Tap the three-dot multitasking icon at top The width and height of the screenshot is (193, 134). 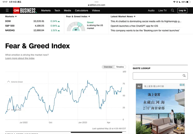coord(96,2)
